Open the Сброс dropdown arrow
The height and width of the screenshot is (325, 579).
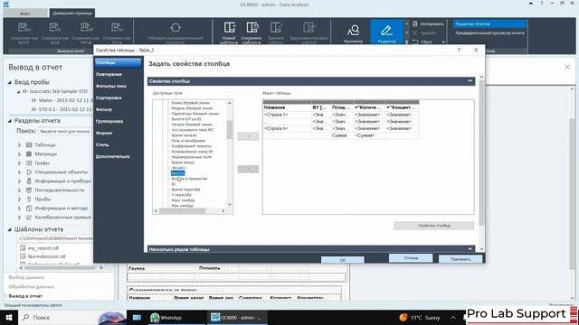coord(443,42)
